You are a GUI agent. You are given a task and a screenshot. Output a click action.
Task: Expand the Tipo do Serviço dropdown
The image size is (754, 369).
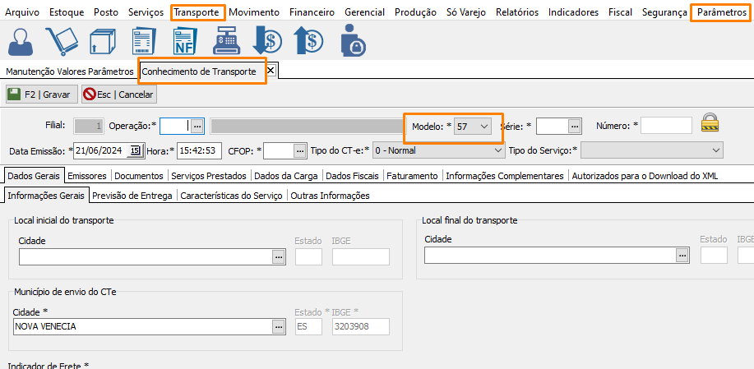pyautogui.click(x=716, y=150)
